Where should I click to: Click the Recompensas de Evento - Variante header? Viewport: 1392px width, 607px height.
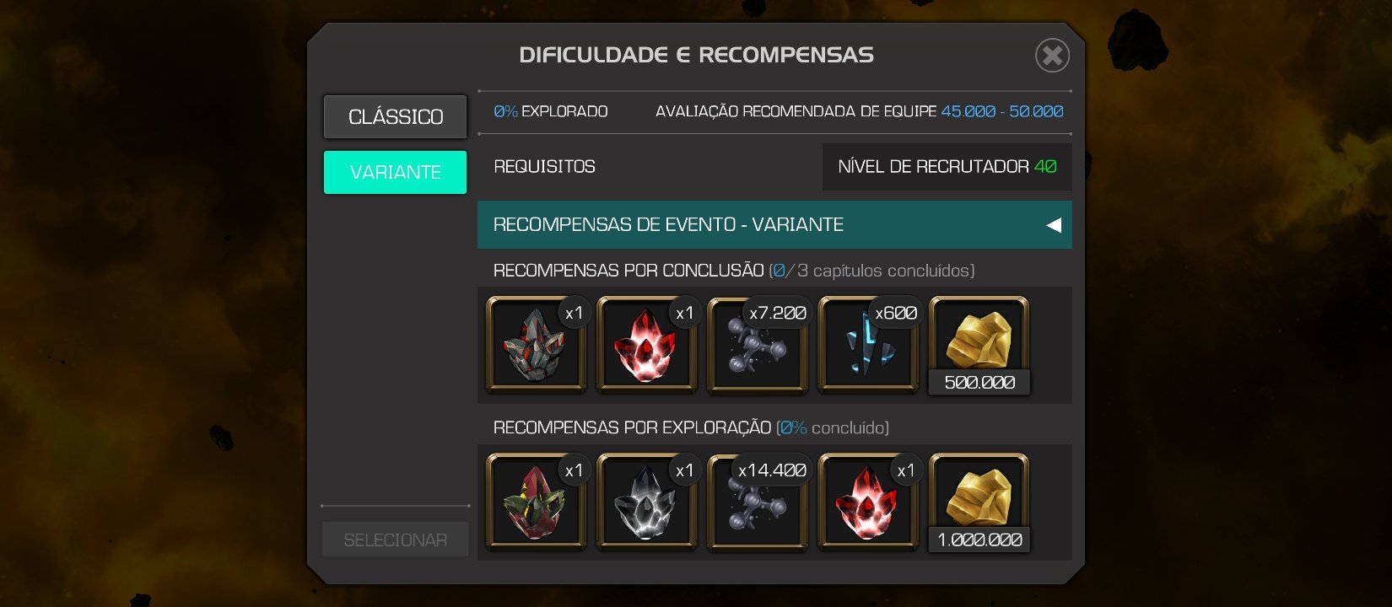tap(774, 224)
